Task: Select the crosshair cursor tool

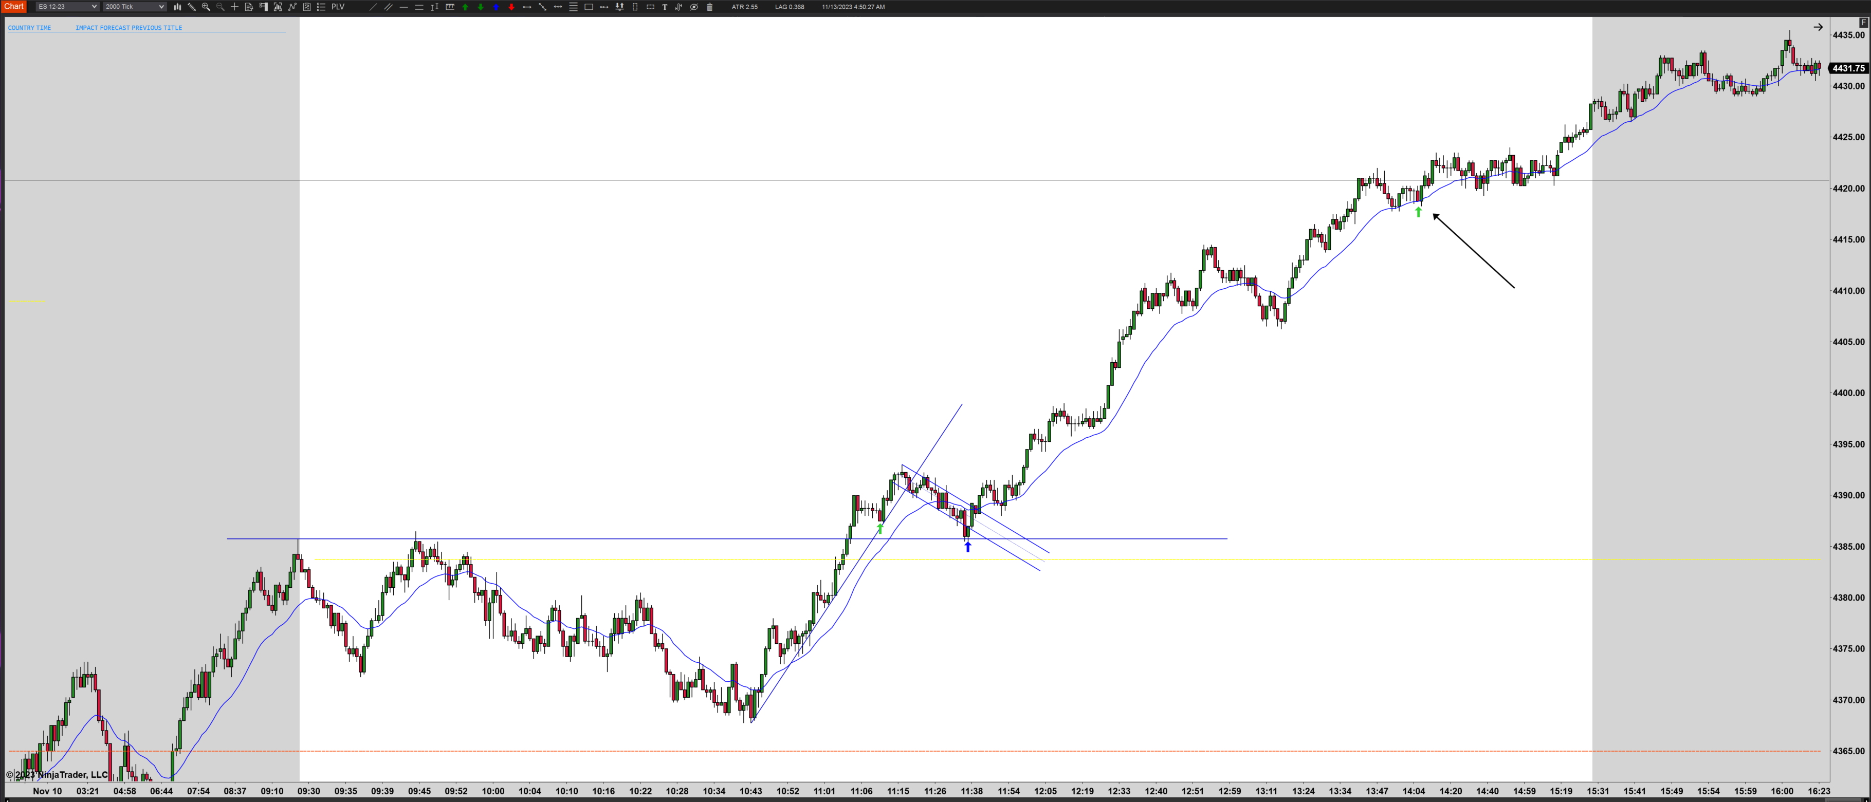Action: (x=234, y=7)
